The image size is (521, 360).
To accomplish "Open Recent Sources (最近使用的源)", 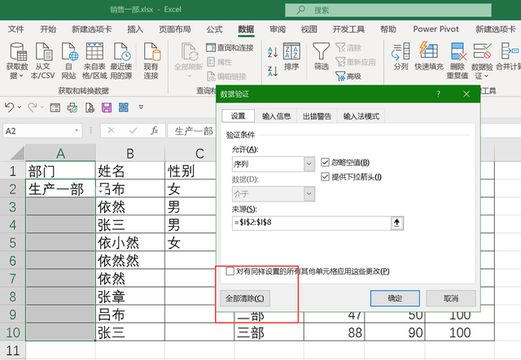I will pyautogui.click(x=121, y=61).
